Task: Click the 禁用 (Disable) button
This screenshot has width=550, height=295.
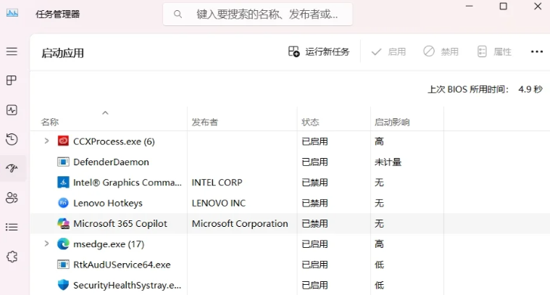Action: point(441,52)
